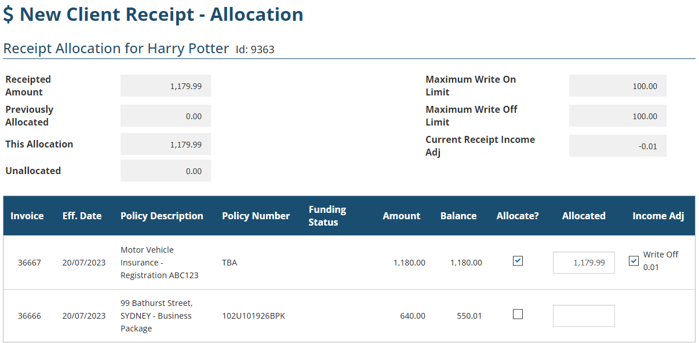Click the Unallocated amount field

click(166, 171)
